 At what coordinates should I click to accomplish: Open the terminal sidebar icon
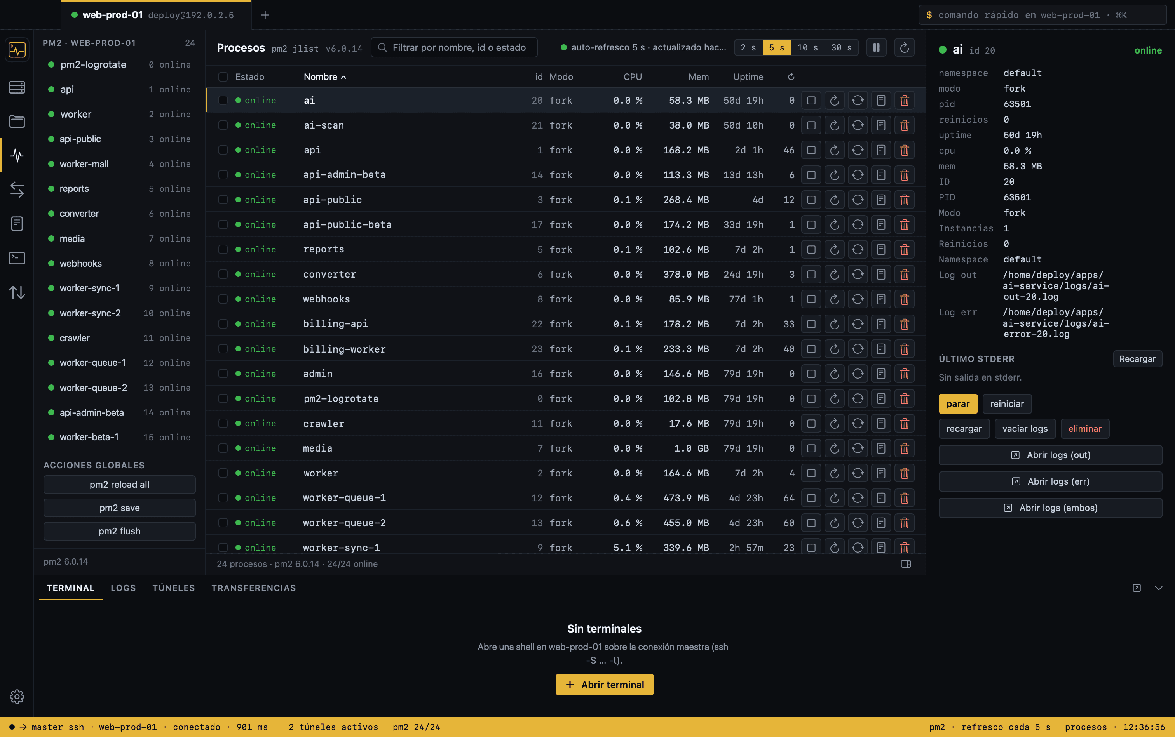(17, 258)
